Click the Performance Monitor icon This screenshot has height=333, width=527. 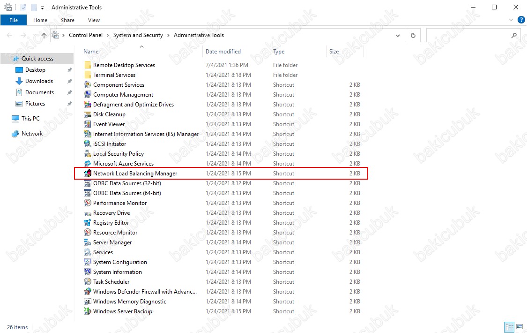[x=88, y=203]
